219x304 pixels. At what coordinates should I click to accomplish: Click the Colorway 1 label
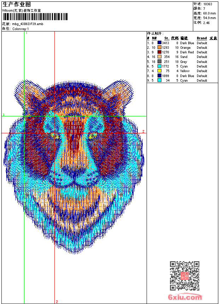pyautogui.click(x=21, y=29)
